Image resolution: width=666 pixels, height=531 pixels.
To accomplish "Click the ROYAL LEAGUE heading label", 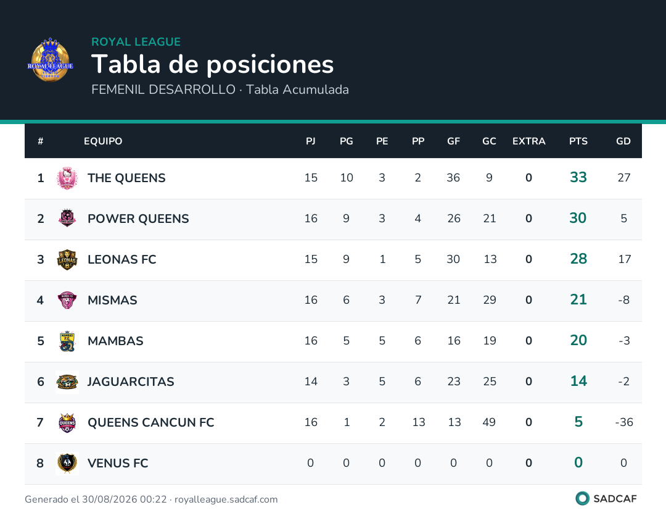I will 136,41.
